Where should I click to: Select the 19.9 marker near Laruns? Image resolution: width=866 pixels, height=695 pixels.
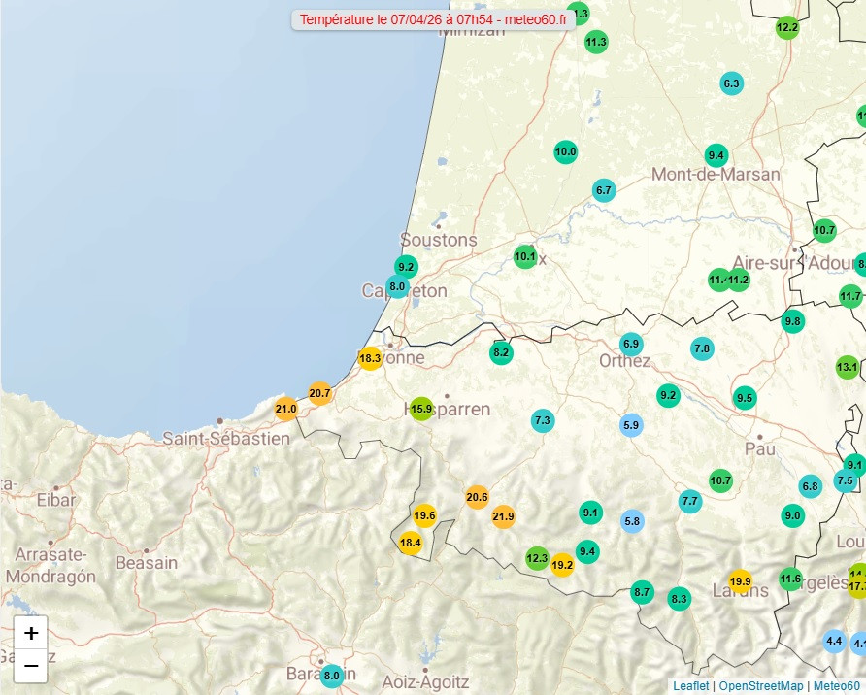740,581
